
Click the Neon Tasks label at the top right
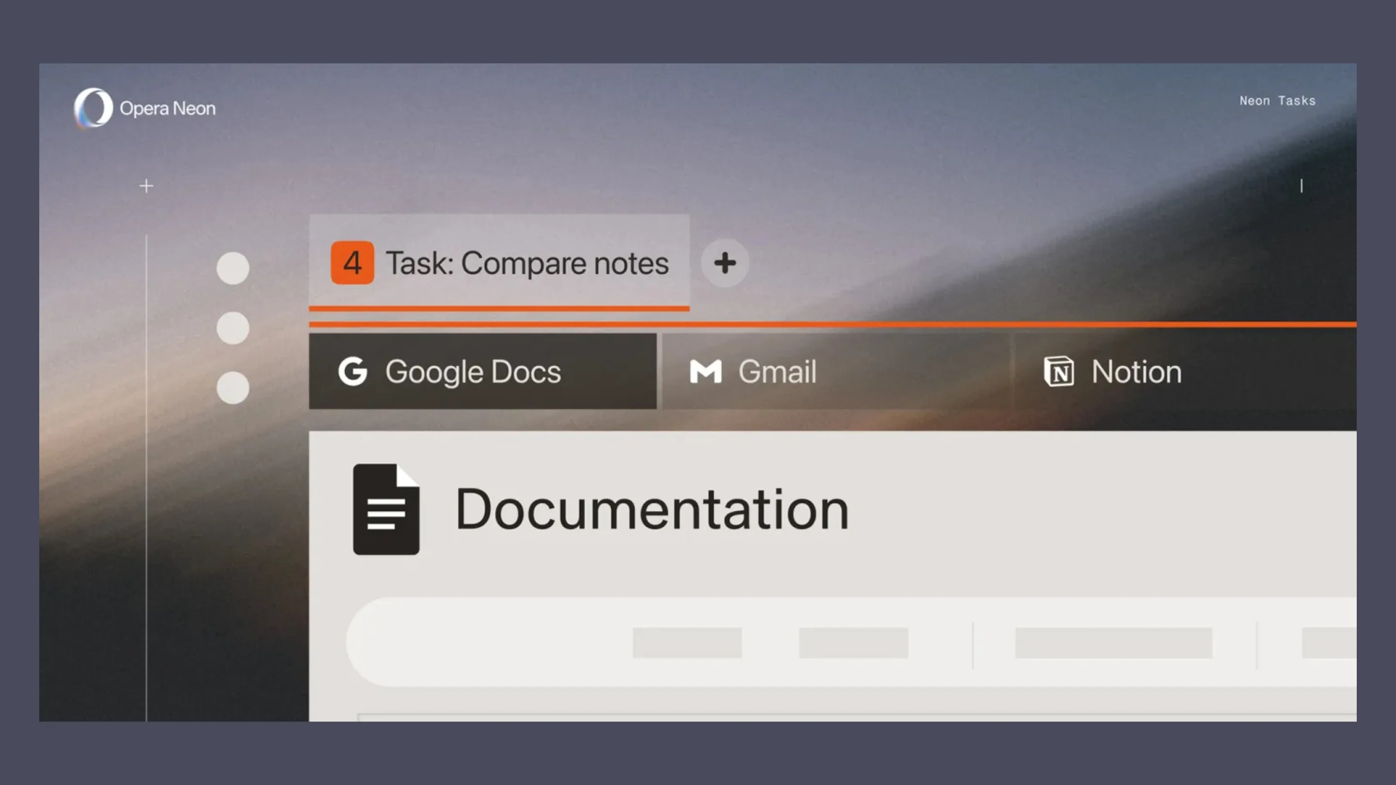point(1277,101)
